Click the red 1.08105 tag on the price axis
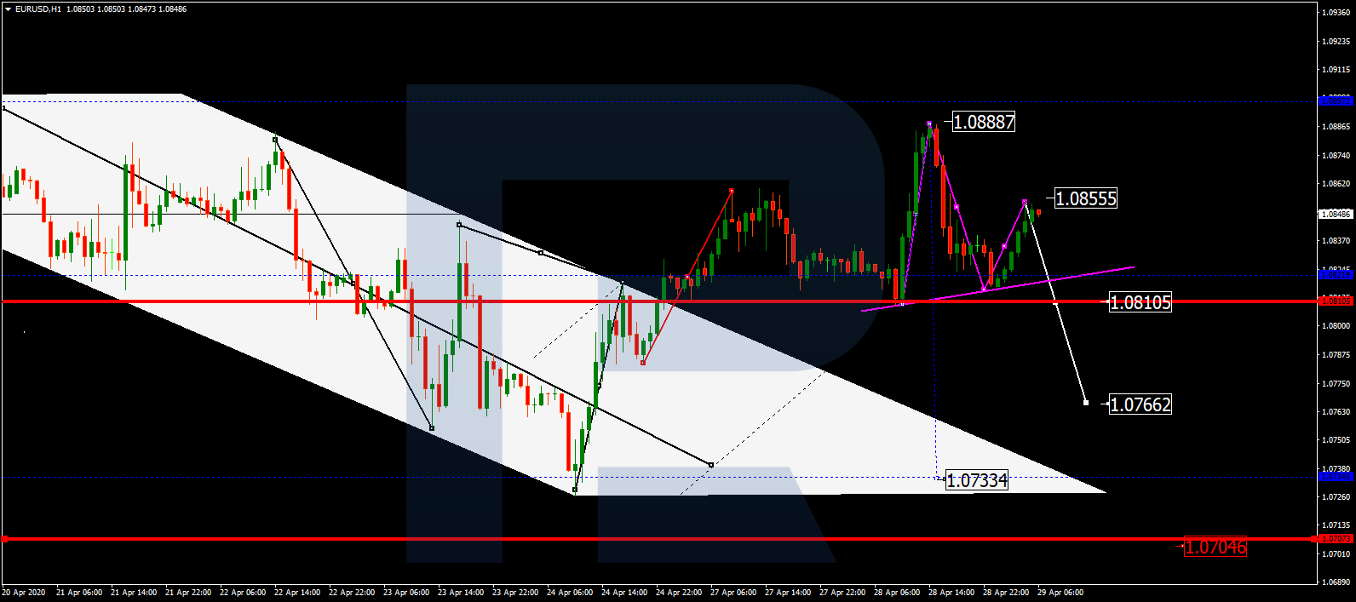The width and height of the screenshot is (1356, 602). [x=1336, y=301]
